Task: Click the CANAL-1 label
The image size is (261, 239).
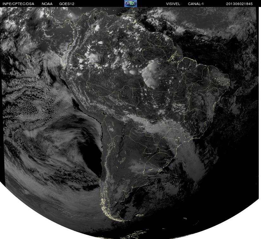Action: (196, 4)
